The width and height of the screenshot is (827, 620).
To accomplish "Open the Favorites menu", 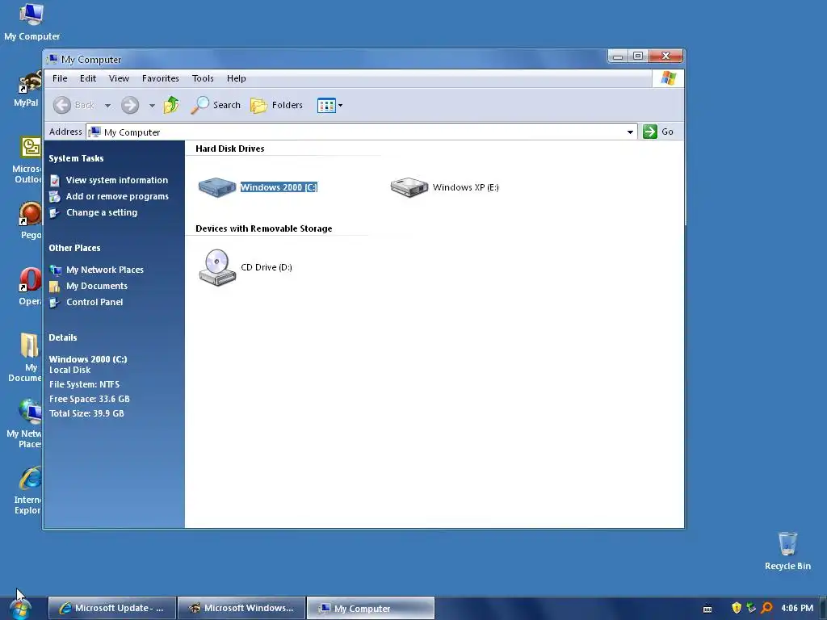I will (161, 78).
